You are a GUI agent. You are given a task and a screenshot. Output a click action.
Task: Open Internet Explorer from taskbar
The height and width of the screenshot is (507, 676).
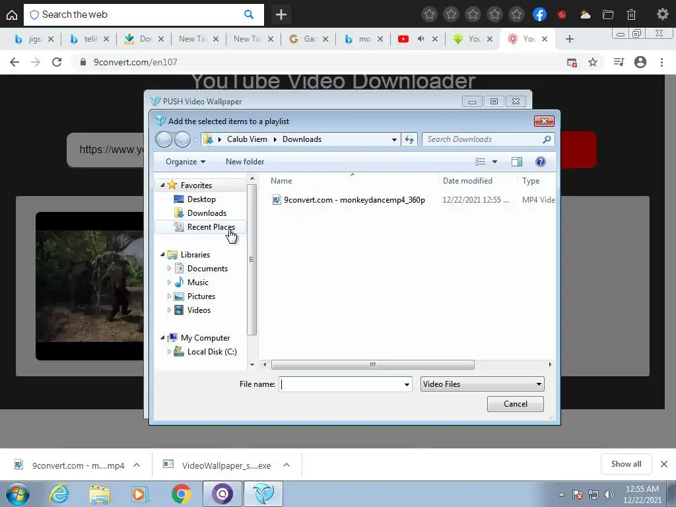58,494
